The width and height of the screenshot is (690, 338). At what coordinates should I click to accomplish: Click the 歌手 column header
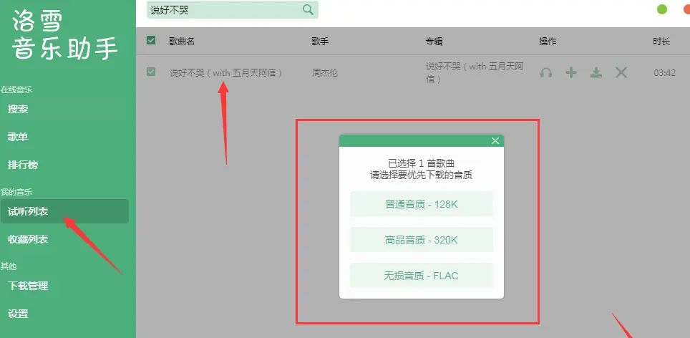320,41
